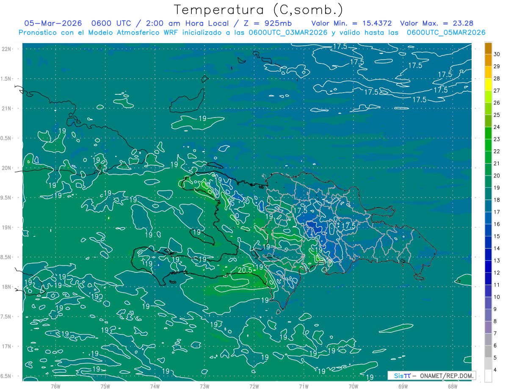Select the '0600UTC_05MAR2026' valid-until timestamp

[446, 33]
